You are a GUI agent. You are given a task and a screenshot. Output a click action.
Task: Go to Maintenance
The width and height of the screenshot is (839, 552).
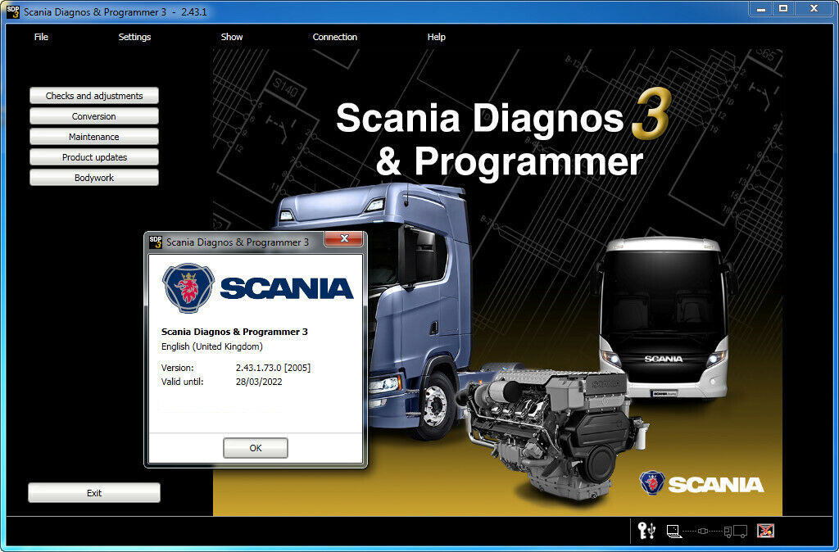pyautogui.click(x=94, y=137)
